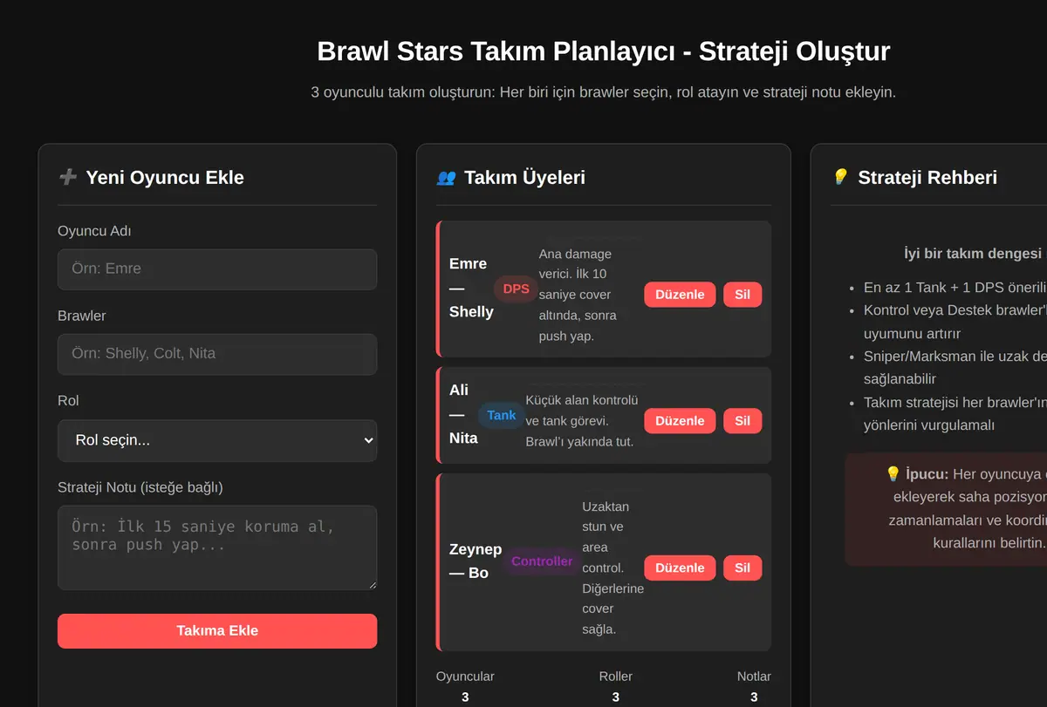Viewport: 1047px width, 707px height.
Task: Click Sil for Ali — Nita
Action: [x=742, y=421]
